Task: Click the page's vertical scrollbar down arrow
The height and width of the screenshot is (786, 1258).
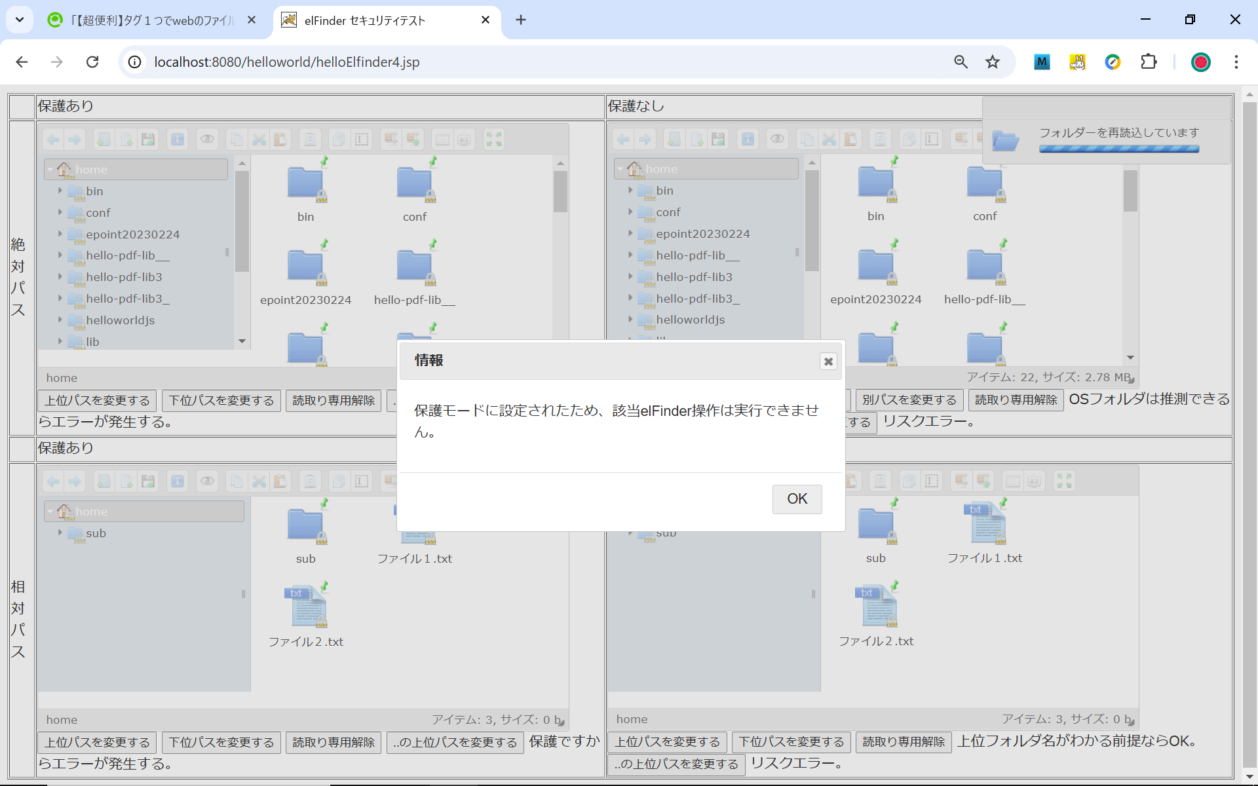Action: coord(1249,777)
